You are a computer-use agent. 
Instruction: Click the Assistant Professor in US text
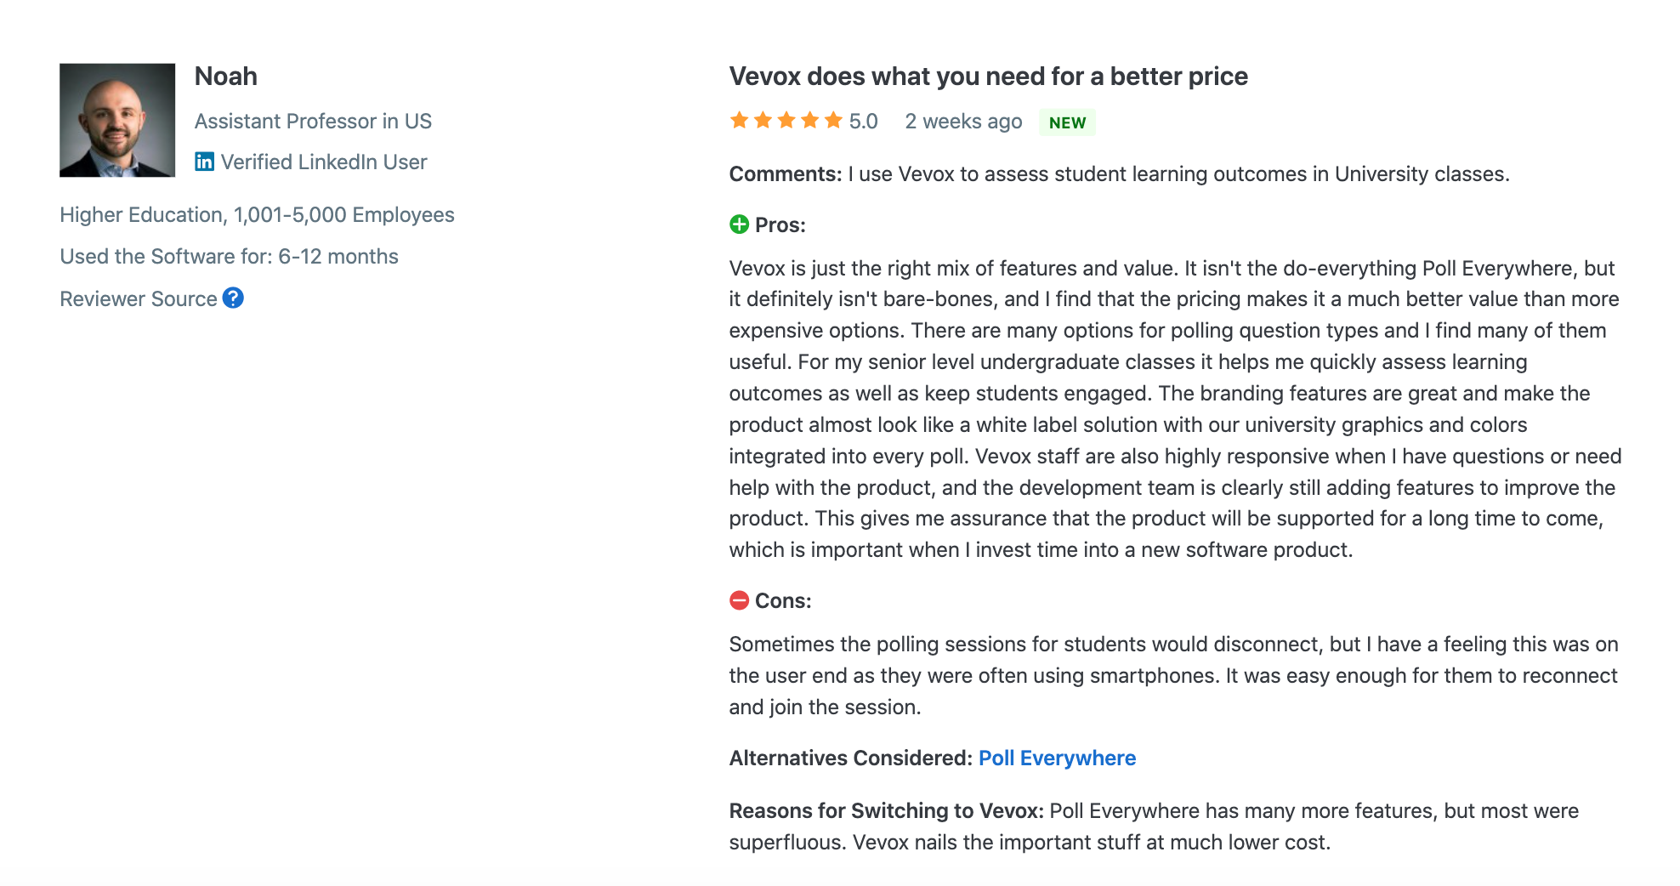313,121
